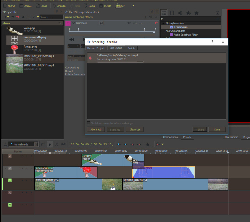Undo with the Annulla button

pyautogui.click(x=59, y=6)
